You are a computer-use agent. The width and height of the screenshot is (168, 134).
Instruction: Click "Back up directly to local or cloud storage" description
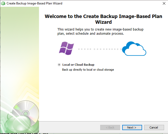[x=88, y=70]
